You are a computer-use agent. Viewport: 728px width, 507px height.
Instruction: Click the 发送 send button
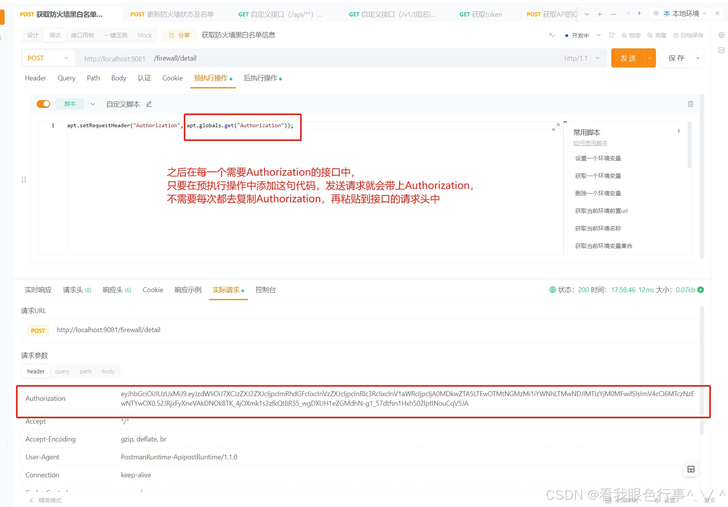coord(627,58)
